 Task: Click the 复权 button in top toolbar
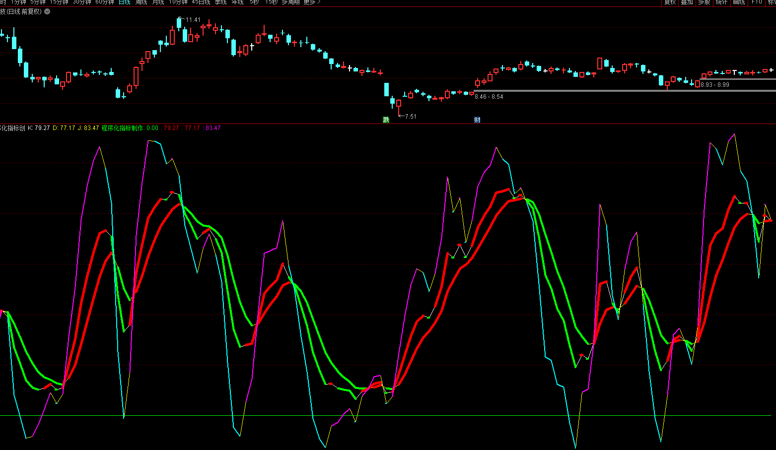pos(670,2)
